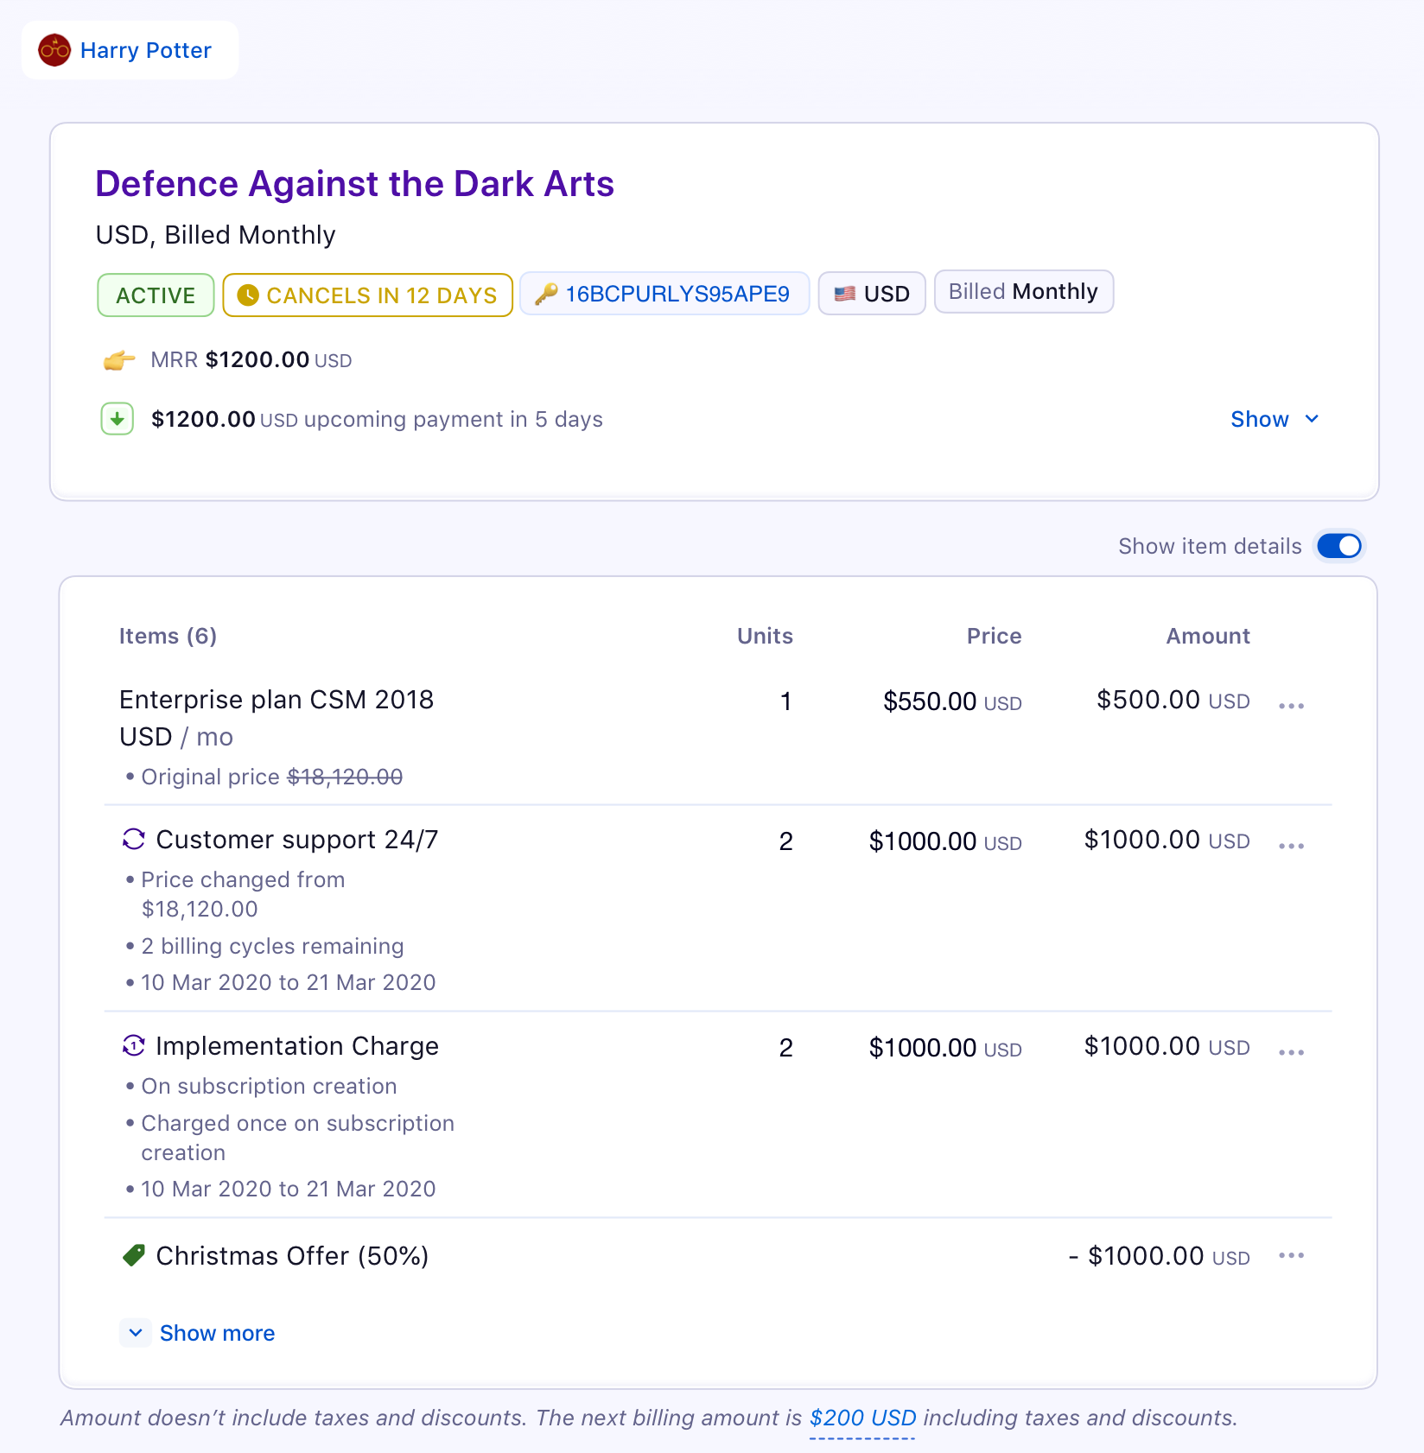
Task: Click the Price column header
Action: coord(994,636)
